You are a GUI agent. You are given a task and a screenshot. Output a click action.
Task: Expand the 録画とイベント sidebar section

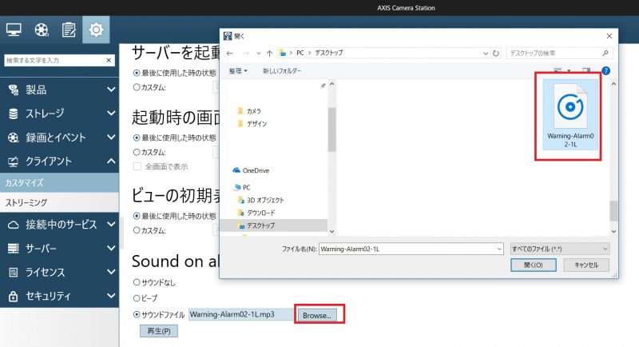pos(111,138)
